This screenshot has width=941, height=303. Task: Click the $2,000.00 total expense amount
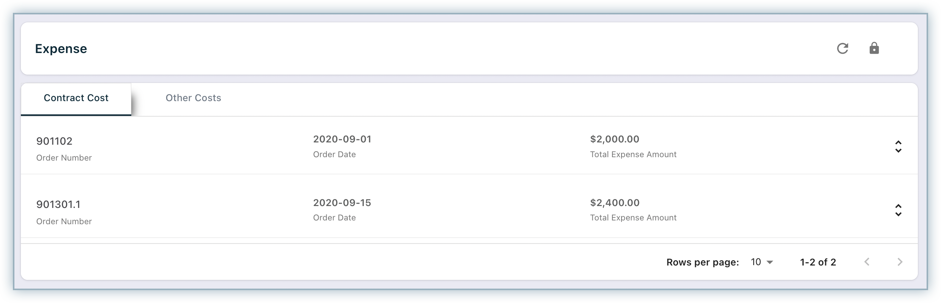615,139
